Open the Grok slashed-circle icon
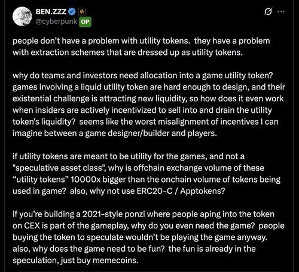The image size is (299, 272). click(268, 12)
